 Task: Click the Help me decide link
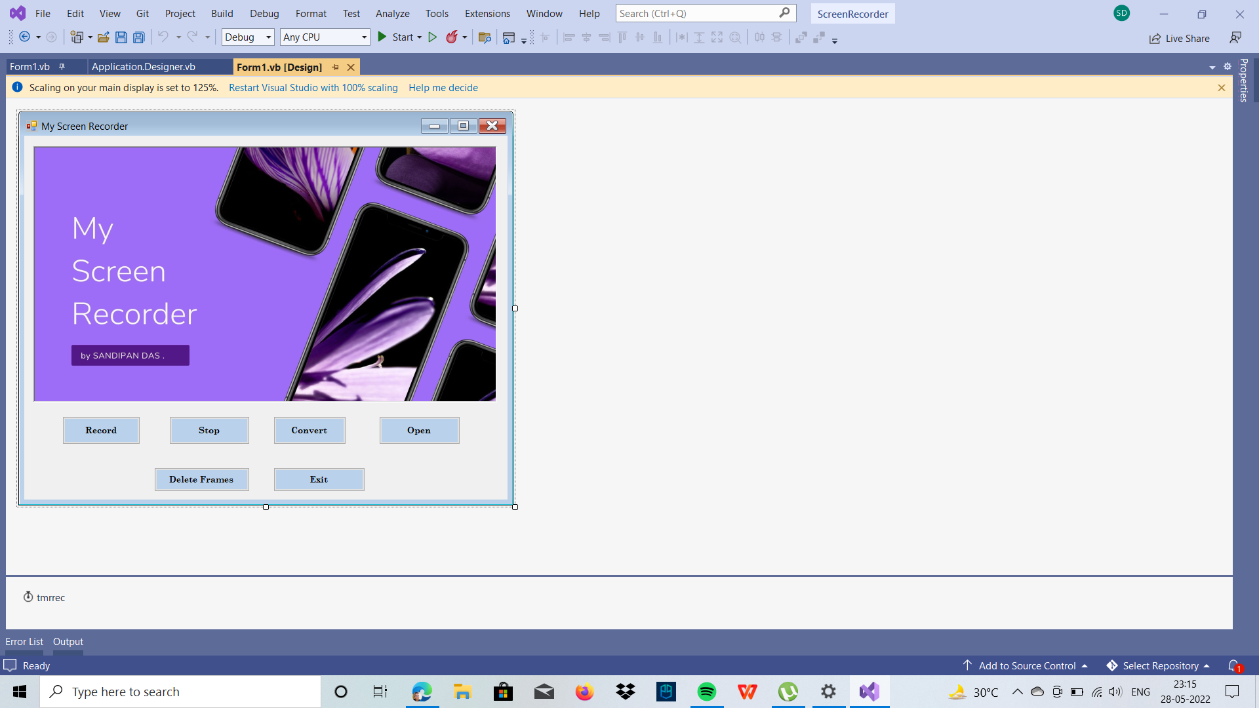443,87
